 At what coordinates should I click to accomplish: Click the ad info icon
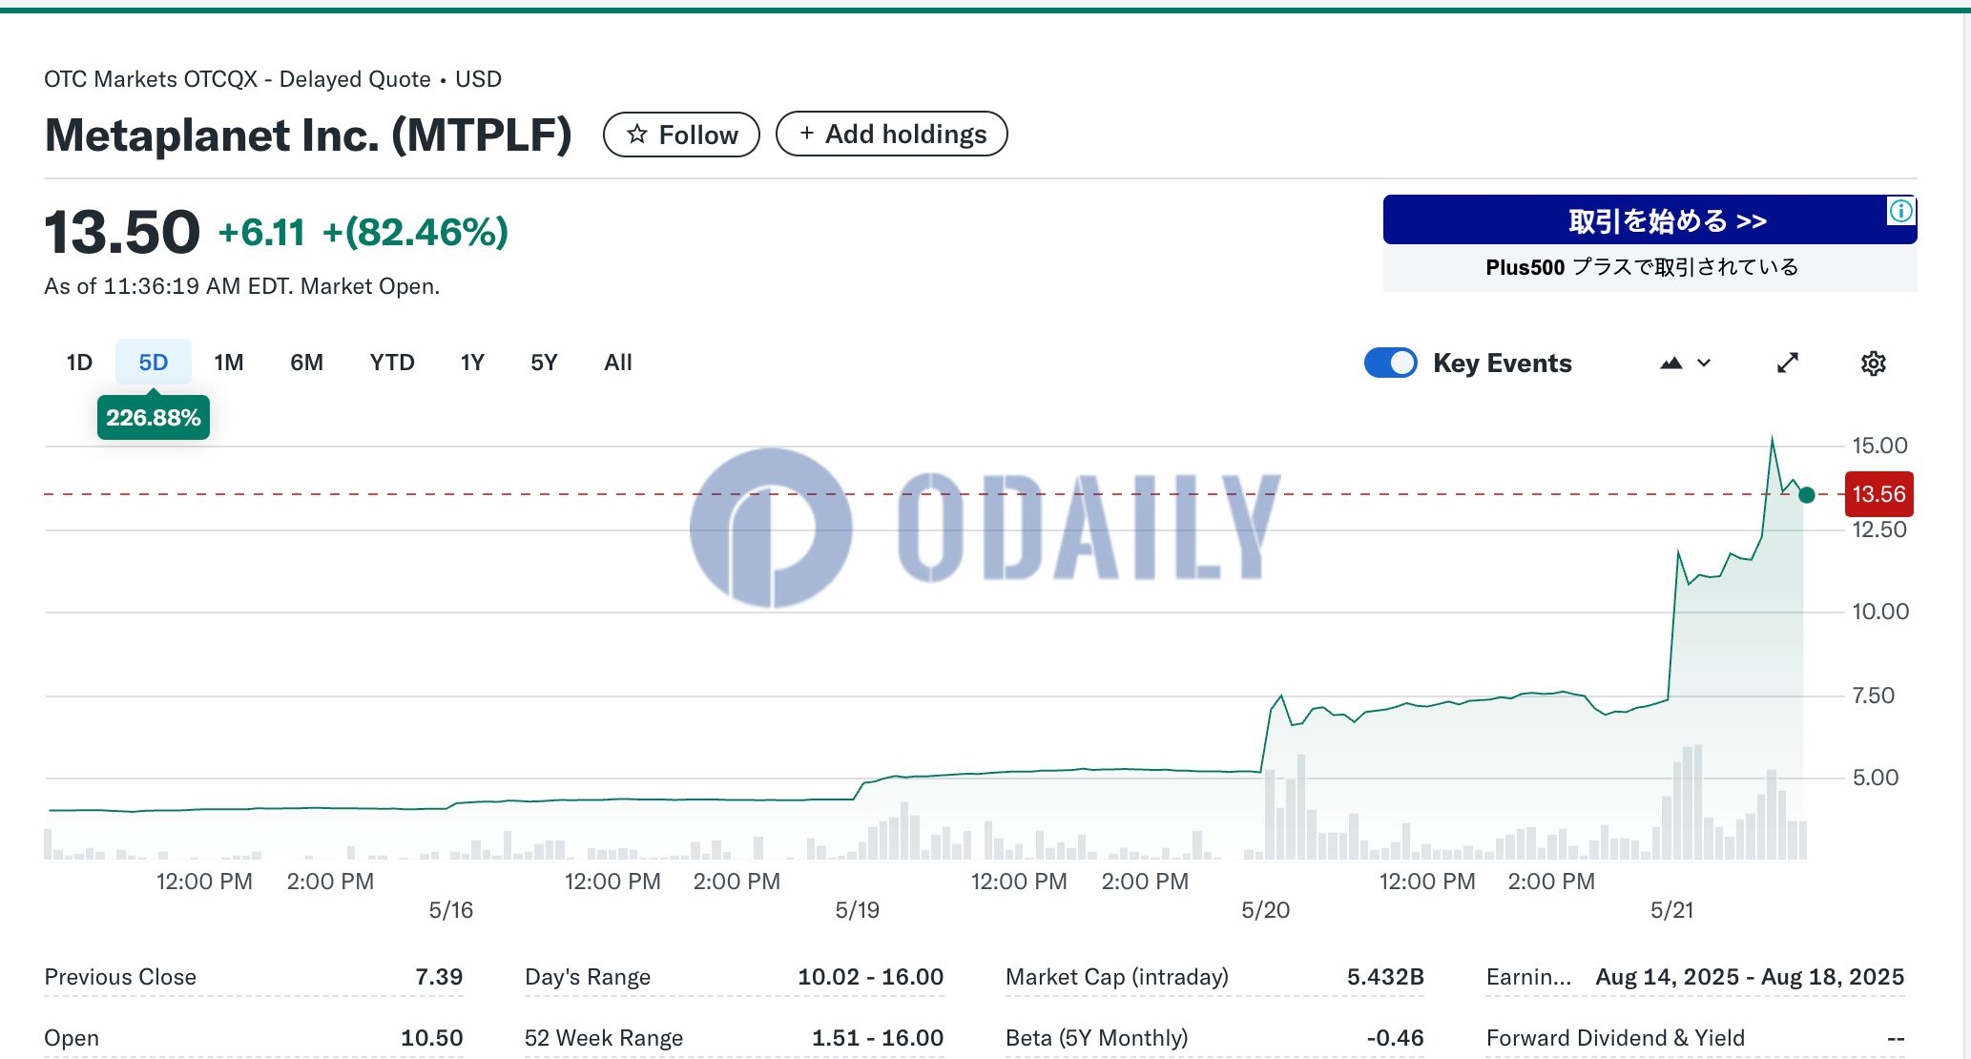pos(1900,211)
